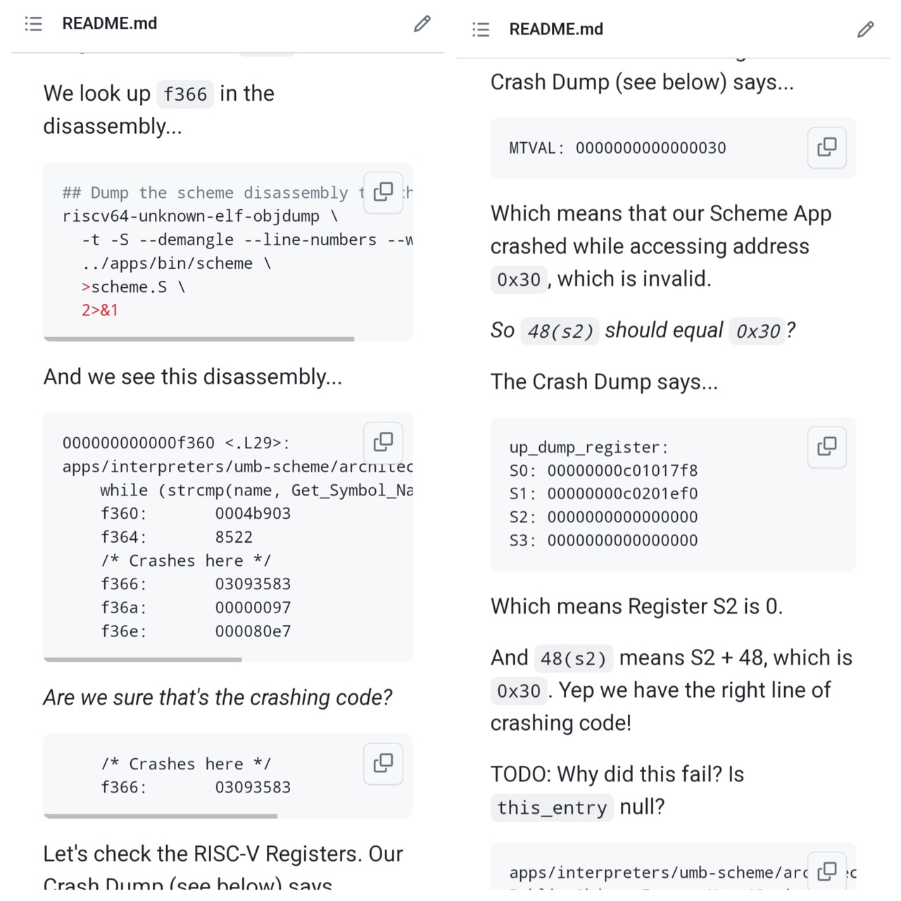The image size is (901, 901).
Task: Click the inline f366 code term
Action: point(185,94)
